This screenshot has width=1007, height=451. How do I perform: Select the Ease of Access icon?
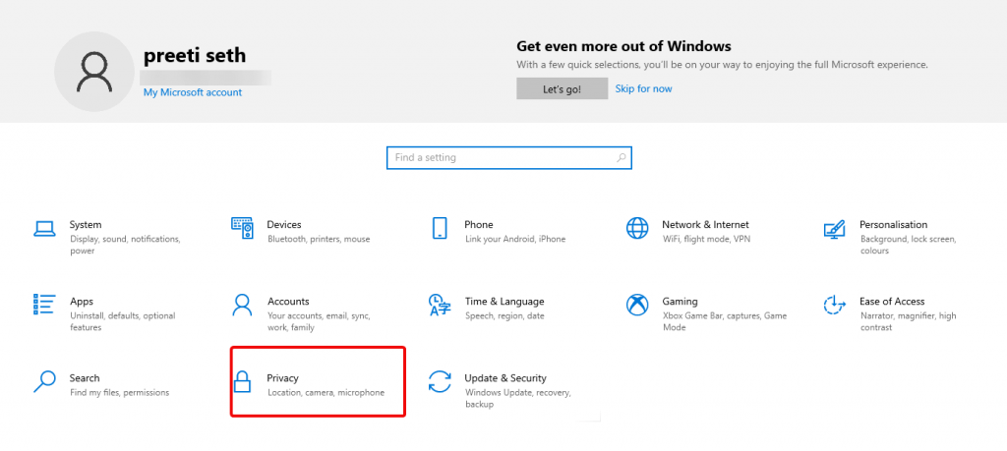(834, 305)
